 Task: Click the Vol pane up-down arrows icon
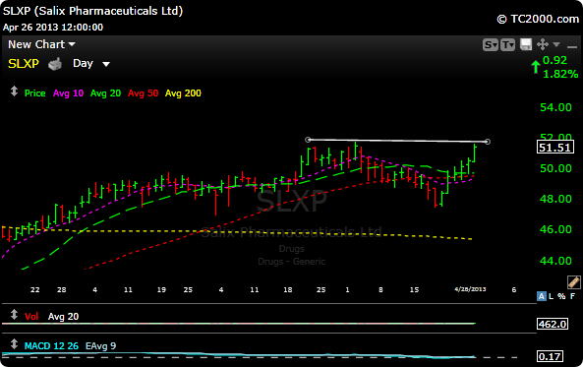[14, 315]
